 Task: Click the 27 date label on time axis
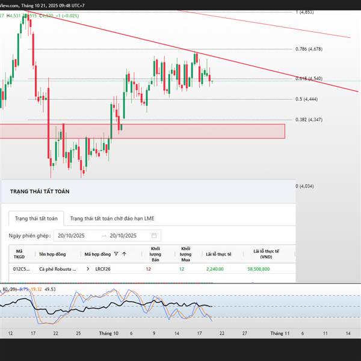(244, 333)
